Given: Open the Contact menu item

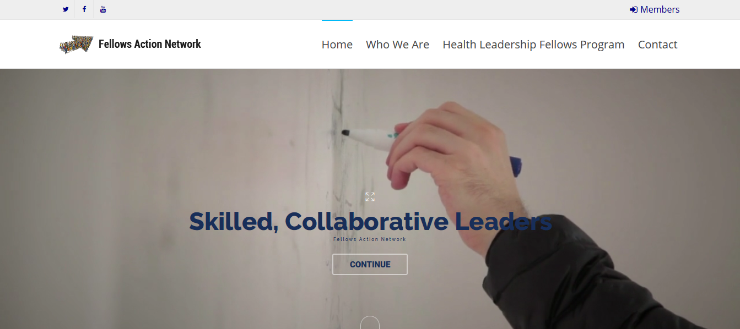Looking at the screenshot, I should pos(657,45).
